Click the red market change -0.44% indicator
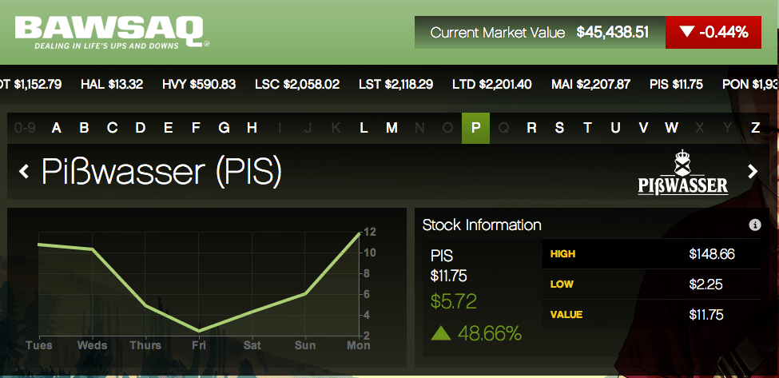779x378 pixels. (713, 33)
